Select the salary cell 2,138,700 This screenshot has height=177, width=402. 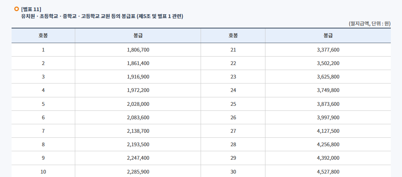pyautogui.click(x=138, y=131)
